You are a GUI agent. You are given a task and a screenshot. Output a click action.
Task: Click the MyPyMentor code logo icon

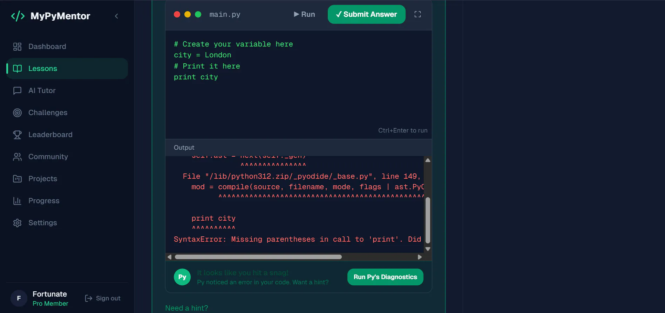[x=18, y=16]
